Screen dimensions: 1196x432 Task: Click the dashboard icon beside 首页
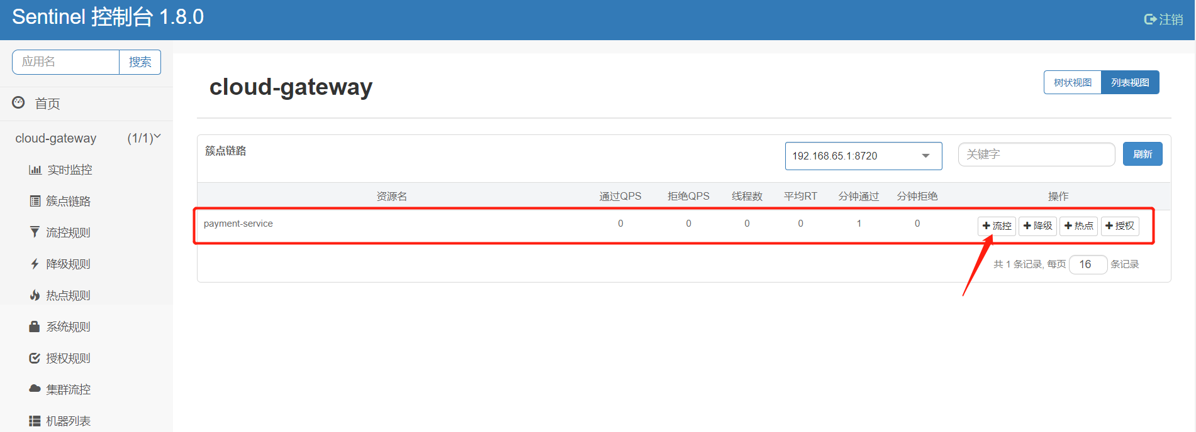click(x=19, y=102)
